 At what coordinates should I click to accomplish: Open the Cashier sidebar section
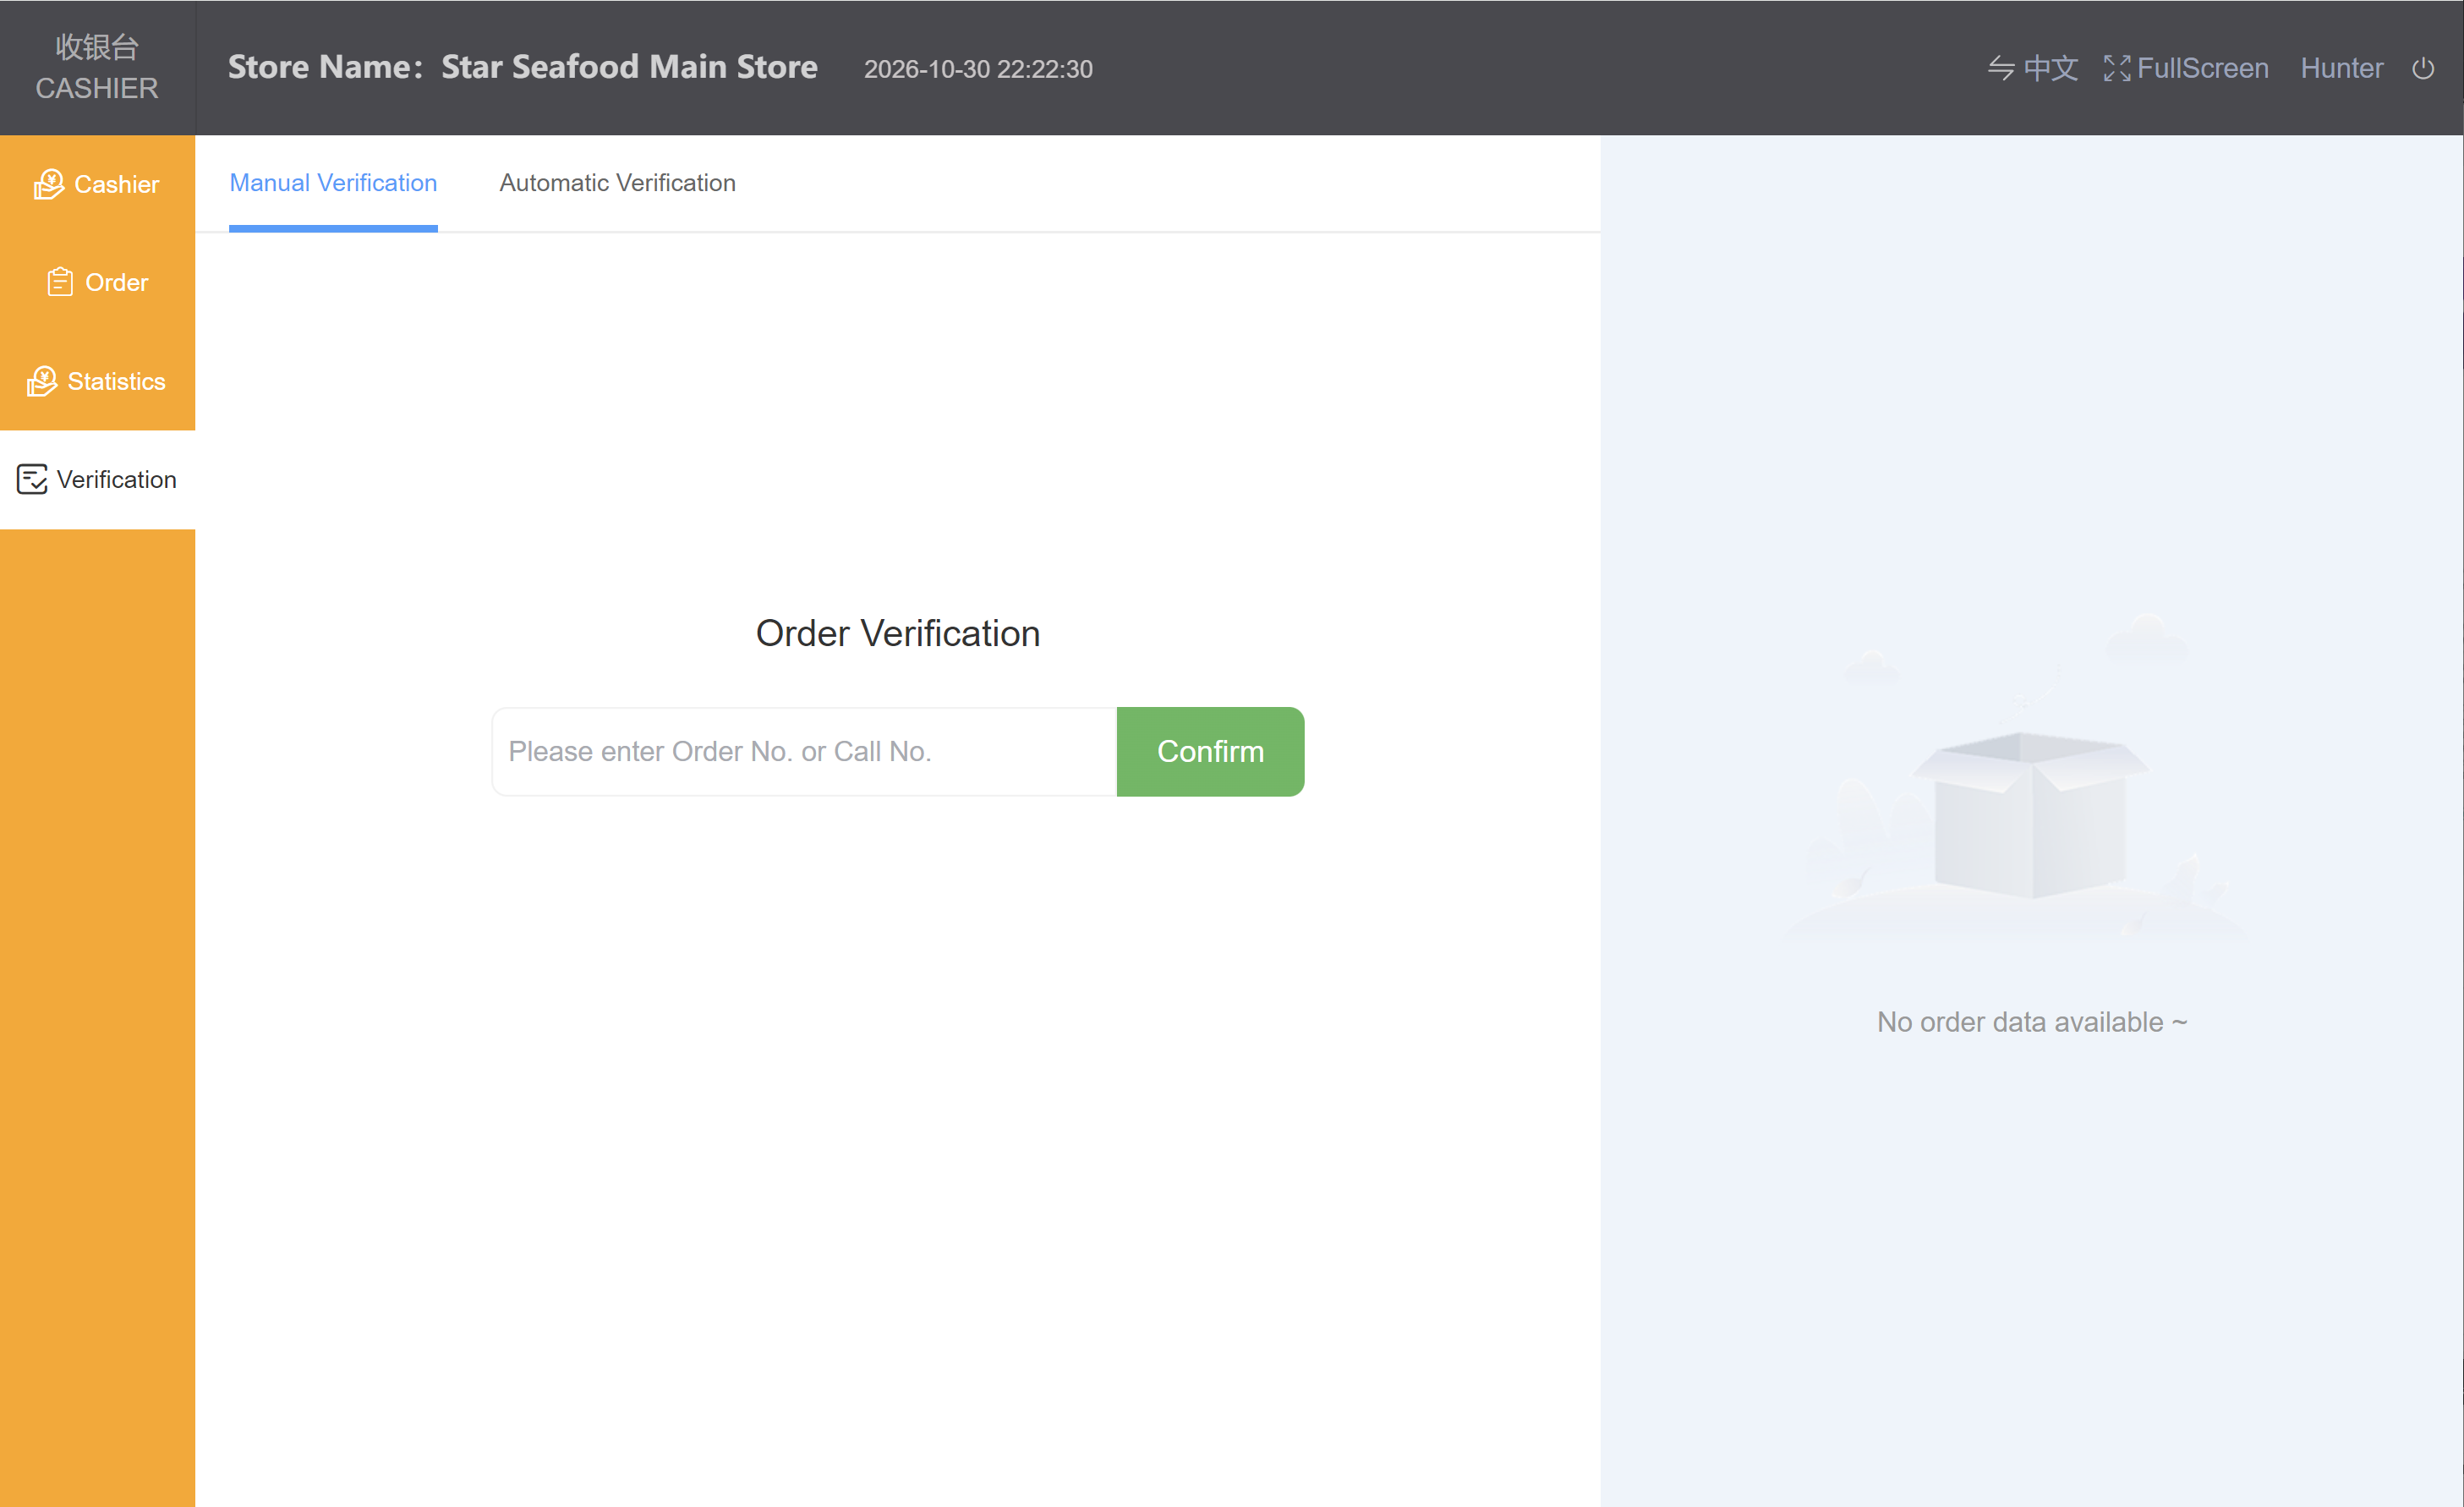coord(97,184)
